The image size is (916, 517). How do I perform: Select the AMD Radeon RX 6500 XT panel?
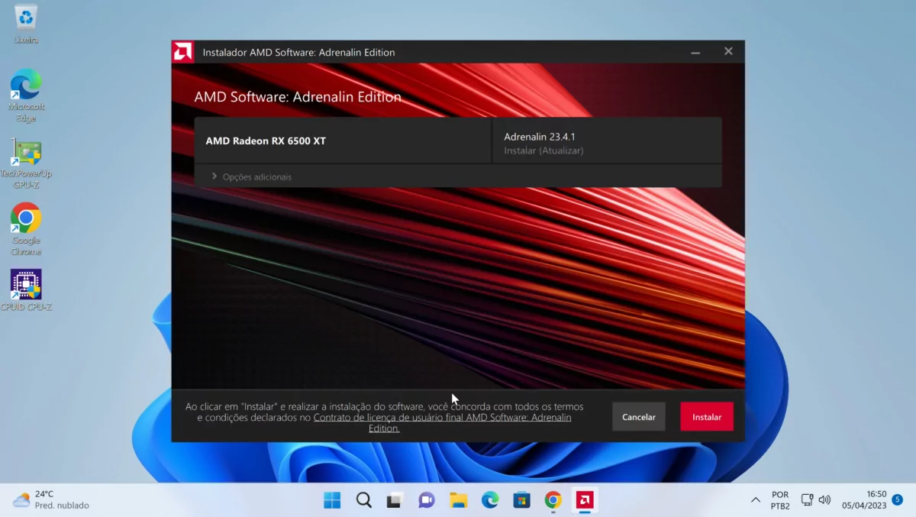343,141
